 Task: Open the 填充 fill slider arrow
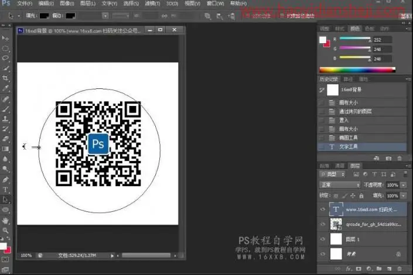[403, 195]
